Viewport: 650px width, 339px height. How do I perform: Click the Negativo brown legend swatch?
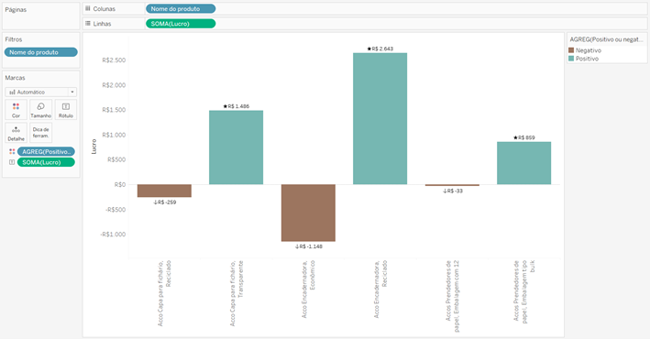point(571,50)
